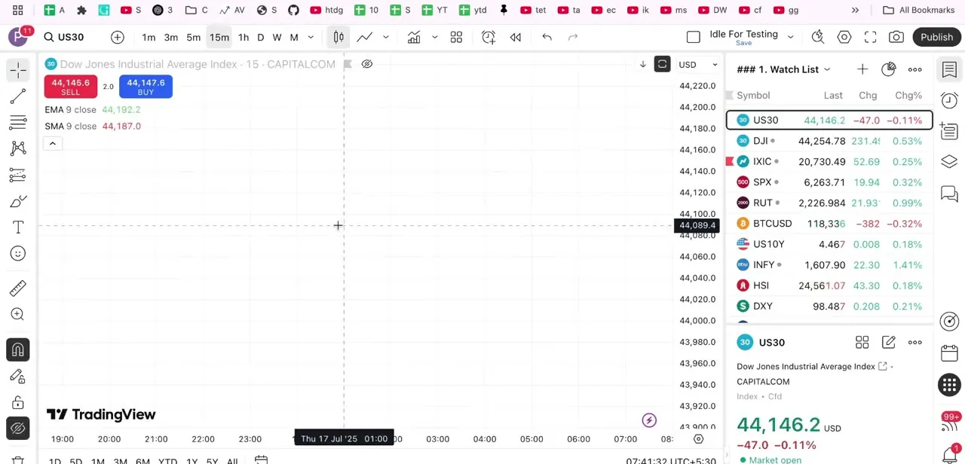This screenshot has height=464, width=965.
Task: Toggle the auto-fit scale button near USD
Action: [662, 64]
